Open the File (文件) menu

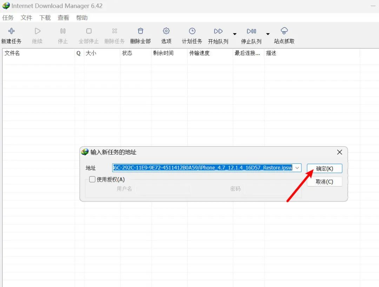point(26,18)
